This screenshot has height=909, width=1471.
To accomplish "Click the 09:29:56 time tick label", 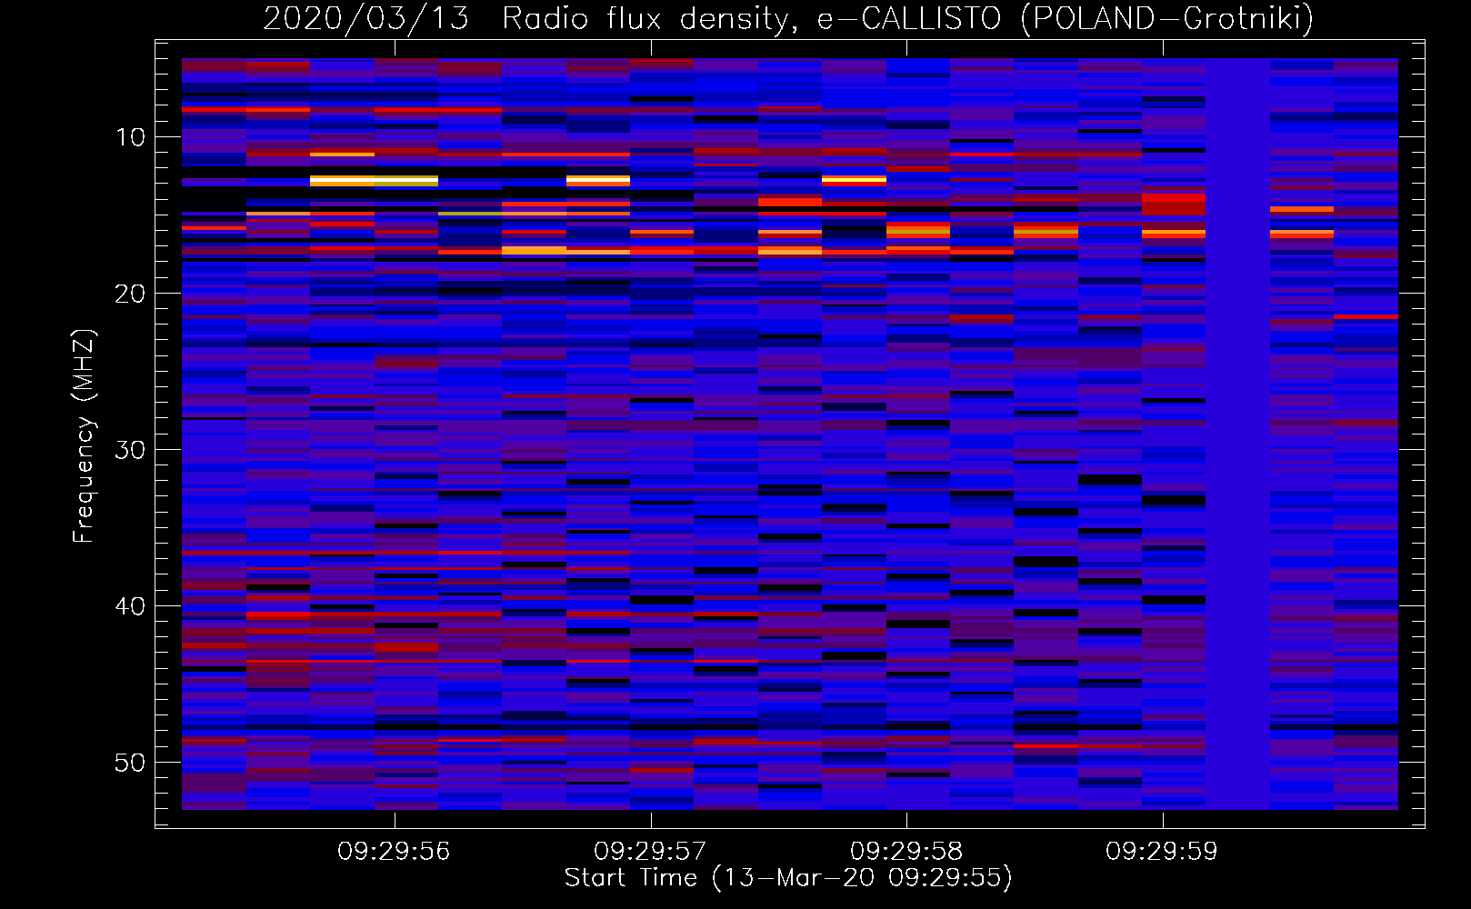I will pyautogui.click(x=394, y=852).
